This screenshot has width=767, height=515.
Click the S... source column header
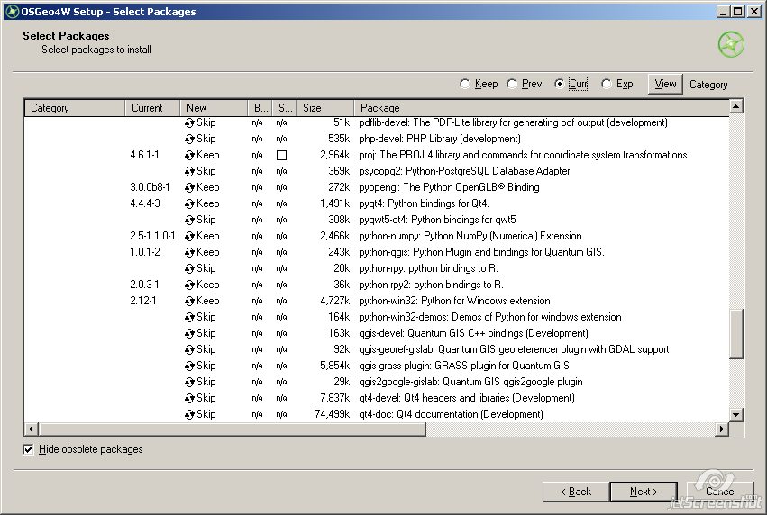click(285, 108)
